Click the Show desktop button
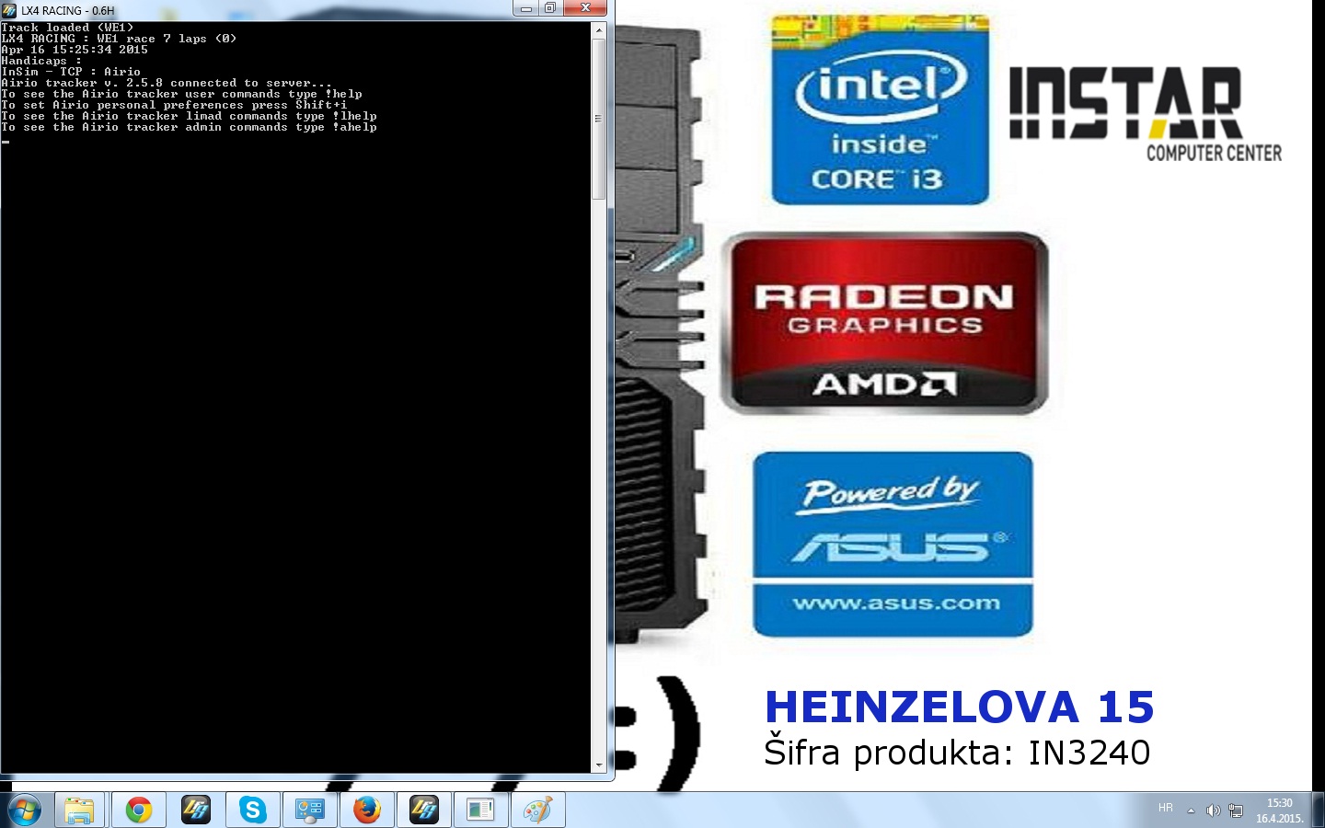 (x=1319, y=811)
